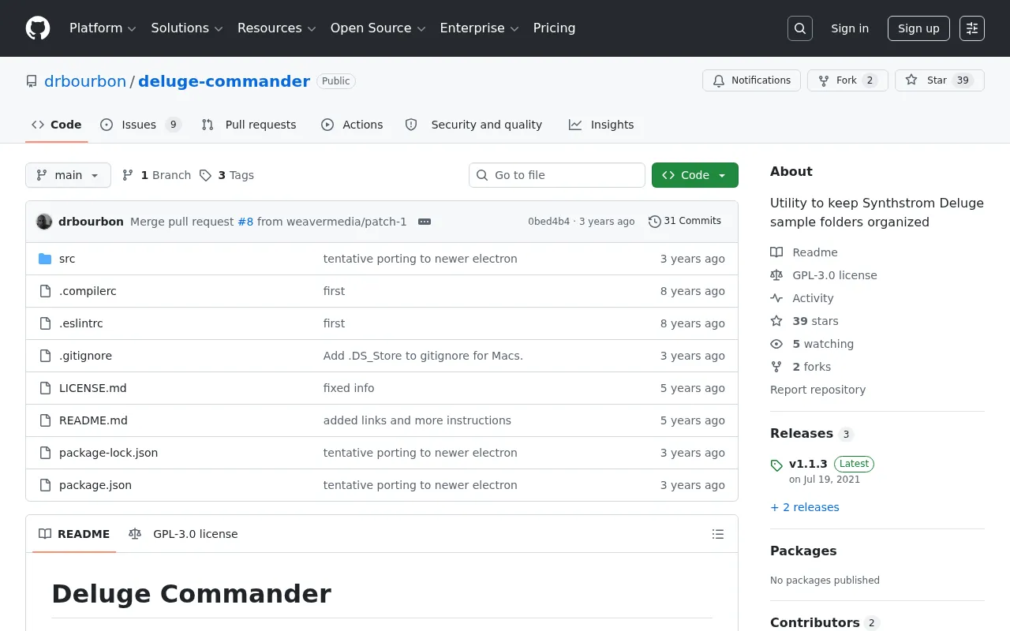Click Report repository
The height and width of the screenshot is (631, 1010).
click(817, 390)
